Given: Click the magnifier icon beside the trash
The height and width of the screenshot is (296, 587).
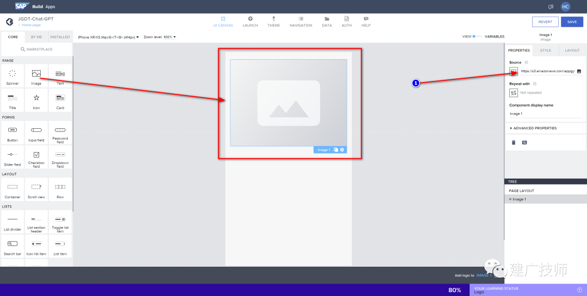Looking at the screenshot, I should coord(524,143).
